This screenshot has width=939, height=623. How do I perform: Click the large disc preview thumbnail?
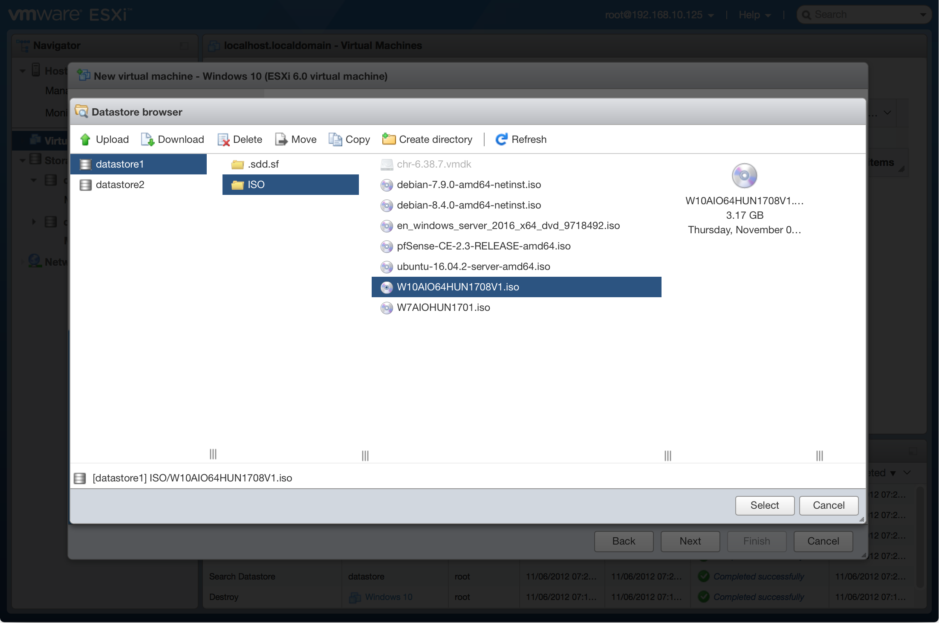click(744, 175)
